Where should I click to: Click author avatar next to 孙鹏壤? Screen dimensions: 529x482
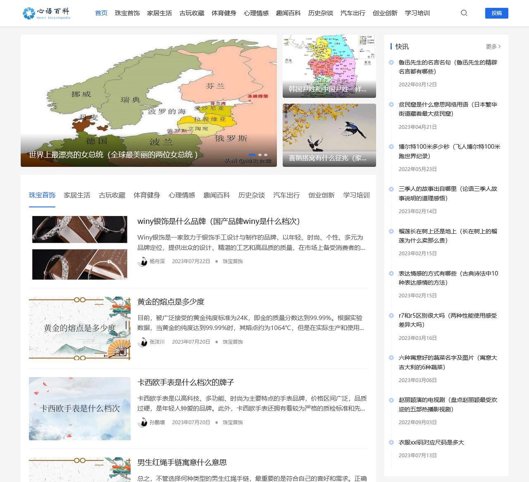coord(142,423)
